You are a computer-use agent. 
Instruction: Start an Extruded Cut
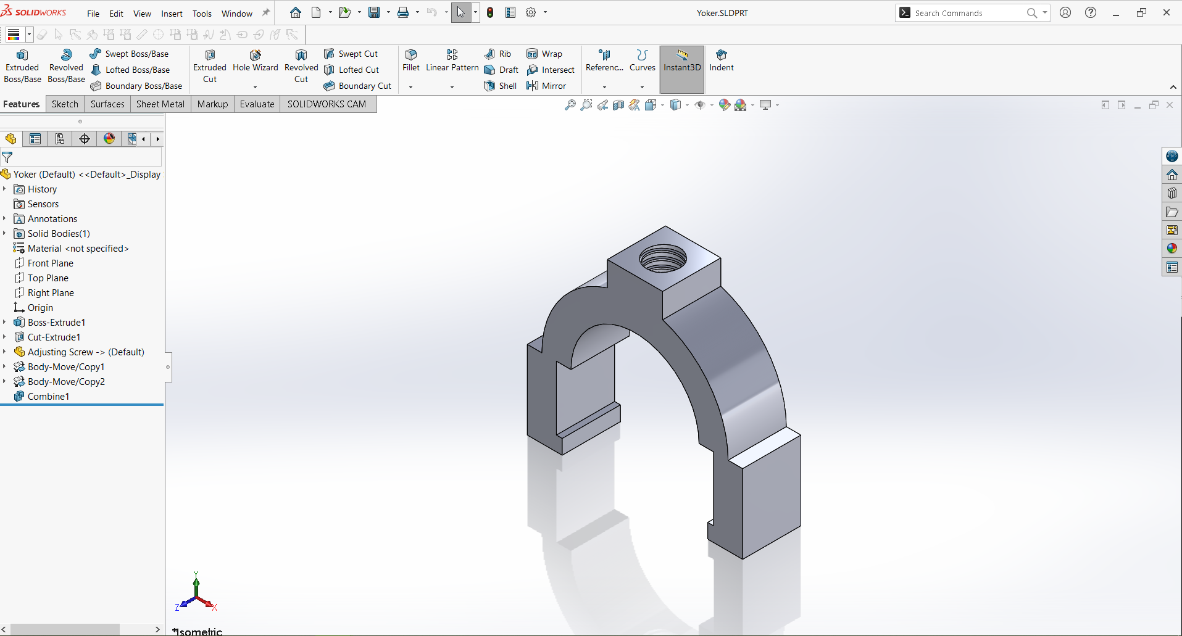click(210, 67)
